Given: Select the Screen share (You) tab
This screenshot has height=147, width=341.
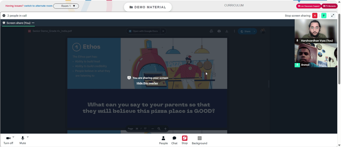Looking at the screenshot, I should pos(16,23).
